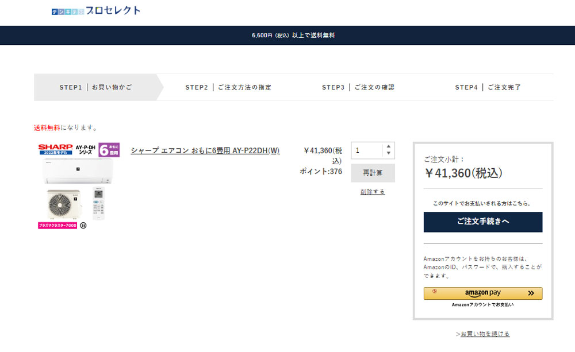
Task: Proceed with the ご注文手続きへ button
Action: point(482,222)
